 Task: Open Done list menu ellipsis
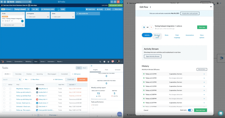pos(73,13)
